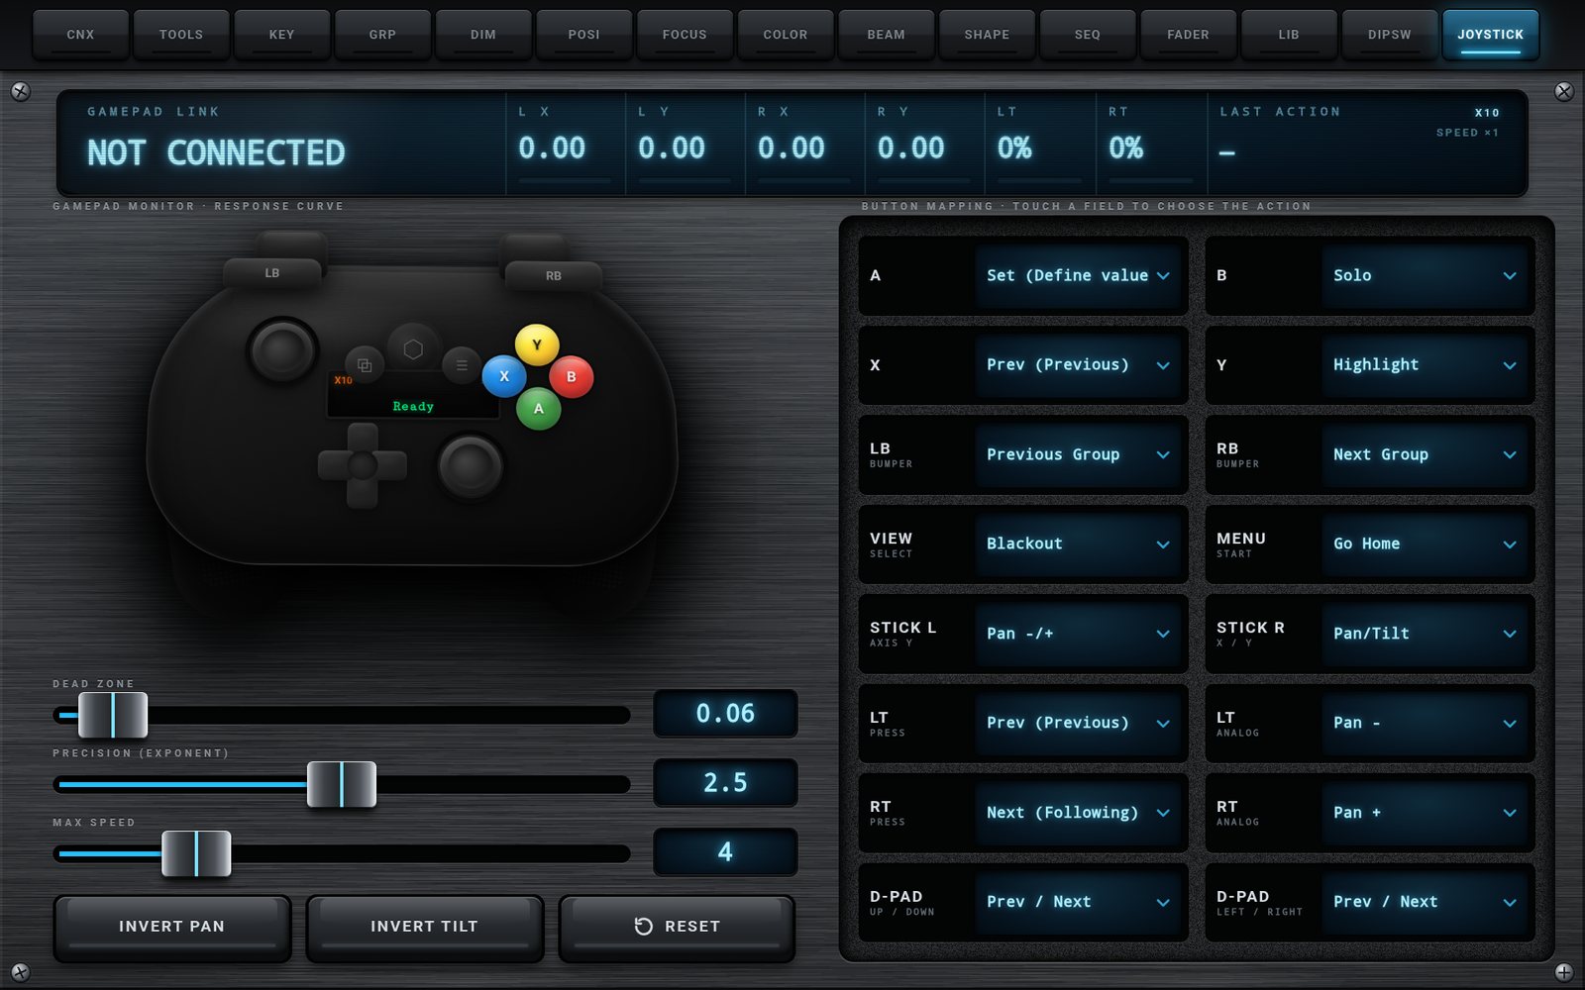This screenshot has width=1585, height=990.
Task: Click the green Ready text on gamepad screen
Action: coord(413,407)
